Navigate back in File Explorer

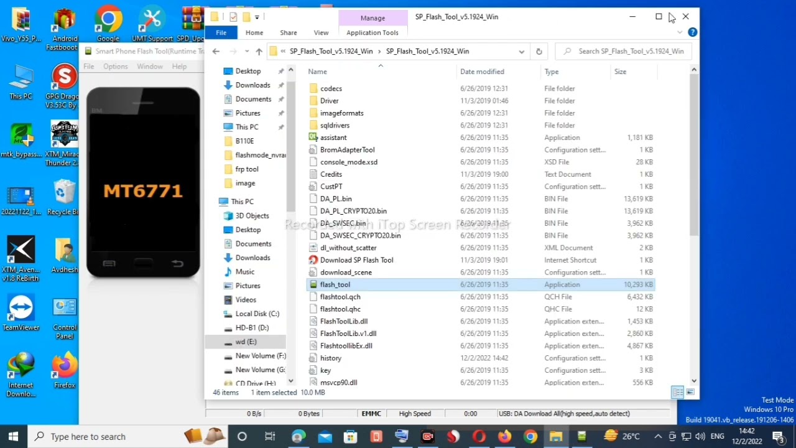[216, 52]
